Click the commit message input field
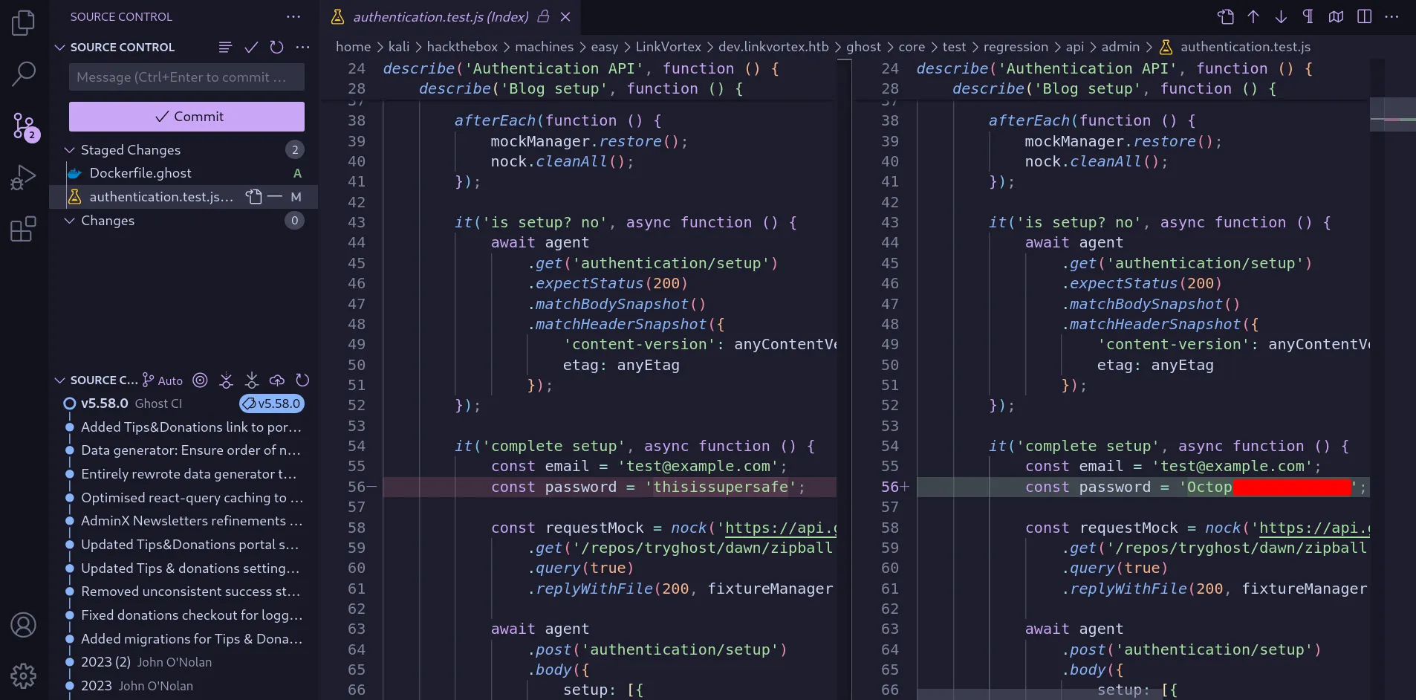The width and height of the screenshot is (1416, 700). (186, 77)
